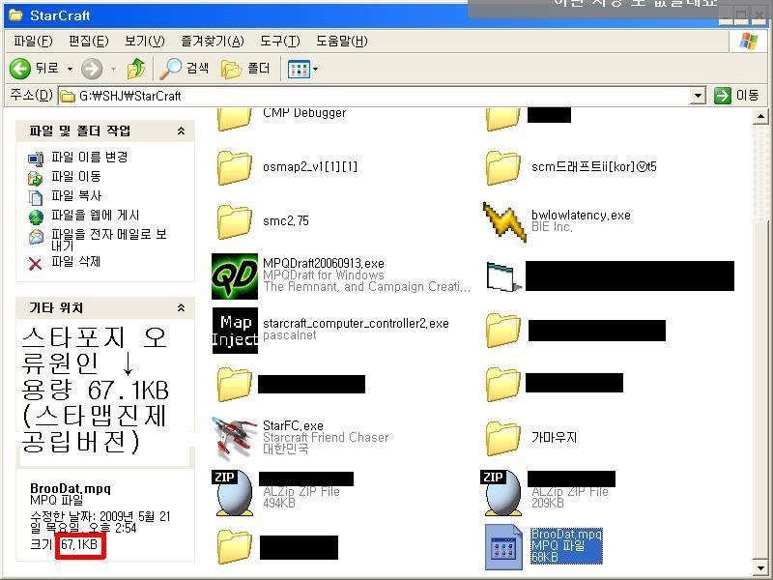Toggle the Folders (폴더) pane button
The image size is (773, 580).
pos(245,69)
